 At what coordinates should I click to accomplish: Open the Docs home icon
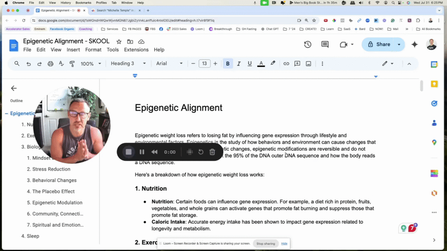click(x=14, y=45)
